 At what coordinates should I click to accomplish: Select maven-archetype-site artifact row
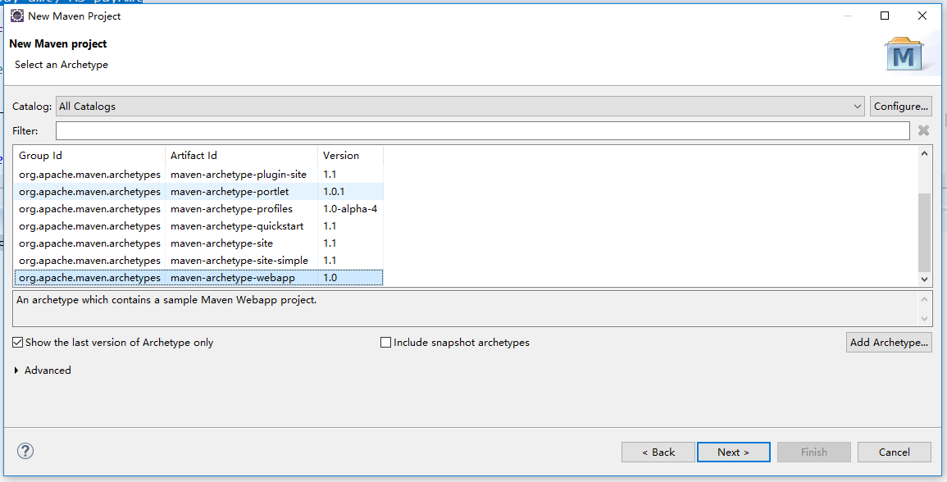198,243
